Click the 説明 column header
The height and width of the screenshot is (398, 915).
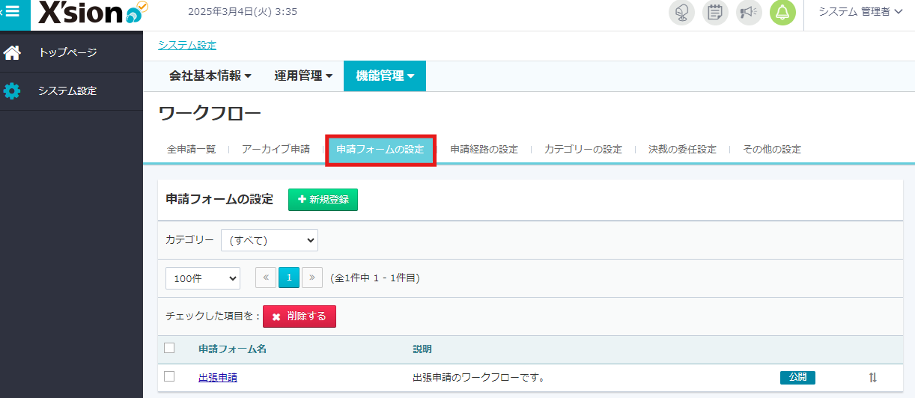point(422,349)
